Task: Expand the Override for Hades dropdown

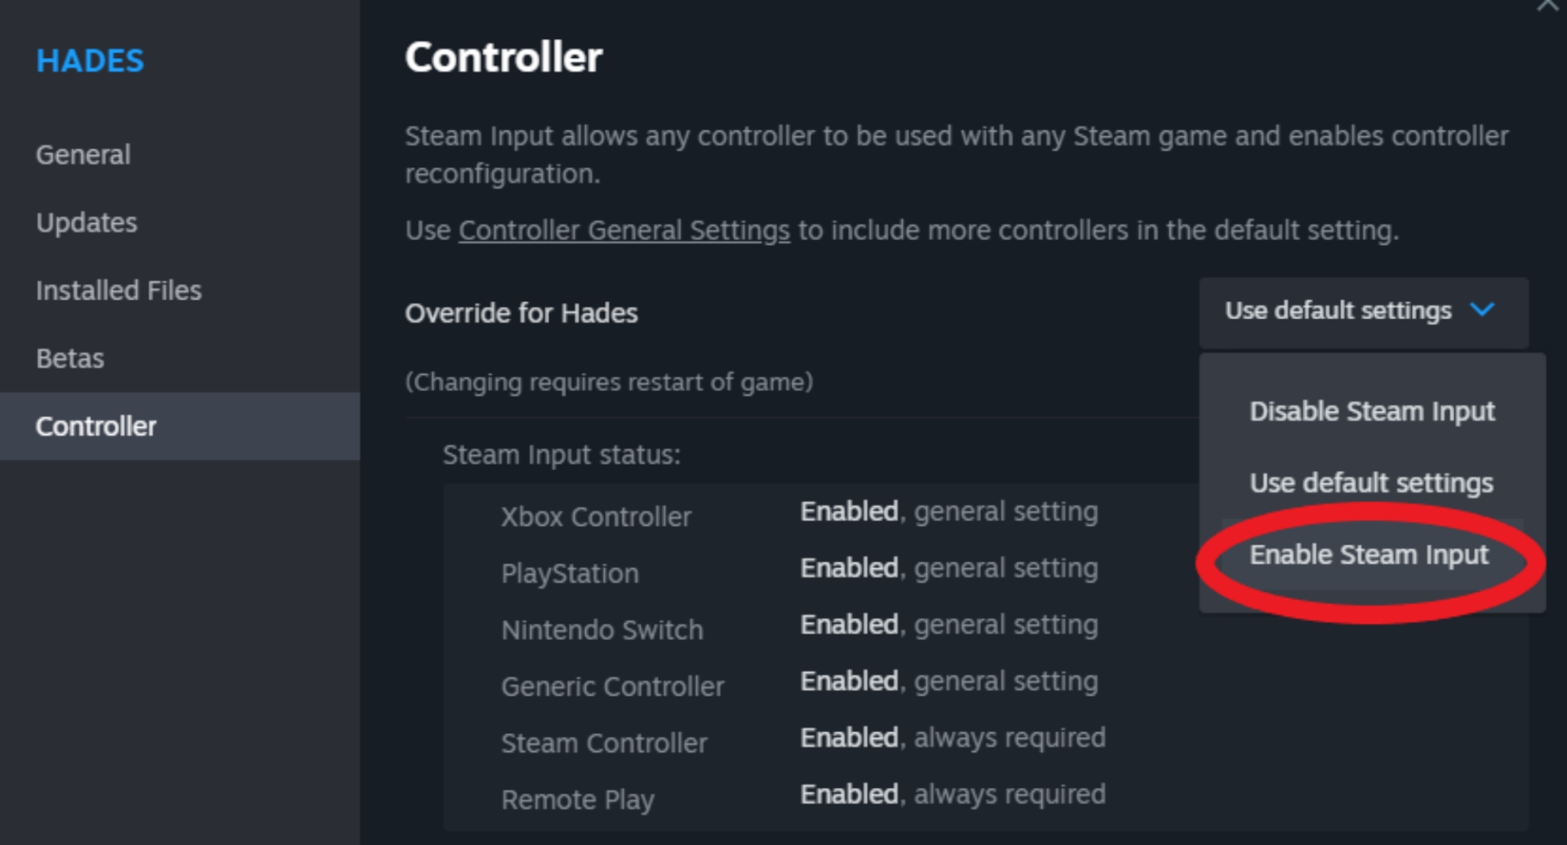Action: coord(1349,309)
